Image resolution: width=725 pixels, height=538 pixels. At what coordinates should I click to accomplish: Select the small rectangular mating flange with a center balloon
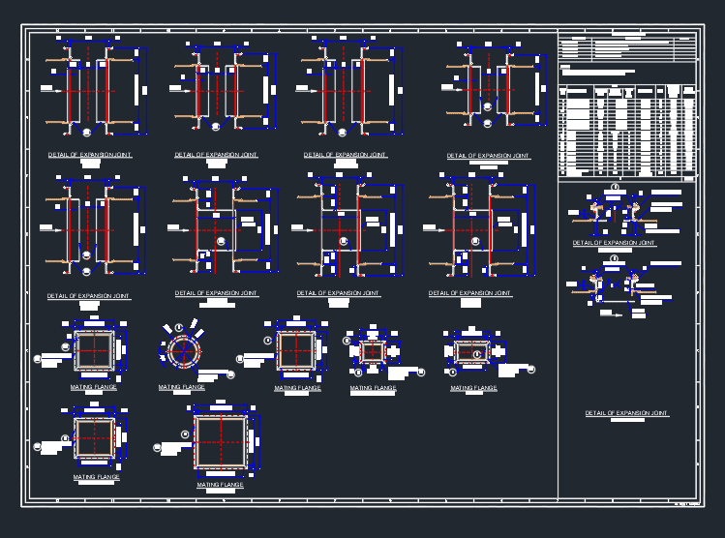point(472,352)
